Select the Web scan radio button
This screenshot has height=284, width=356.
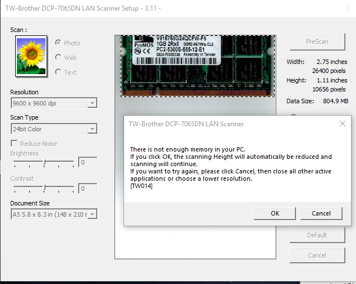58,57
